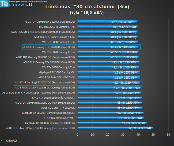Click the bar labeled '50 (3x 2350 RPM)'
Image resolution: width=174 pixels, height=146 pixels.
point(115,128)
